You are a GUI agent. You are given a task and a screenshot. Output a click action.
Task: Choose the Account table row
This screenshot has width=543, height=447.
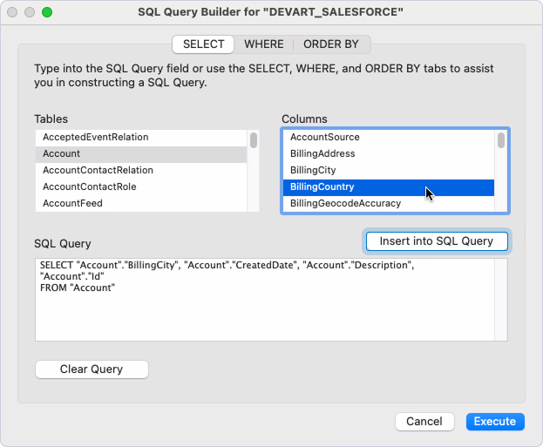[x=141, y=153]
